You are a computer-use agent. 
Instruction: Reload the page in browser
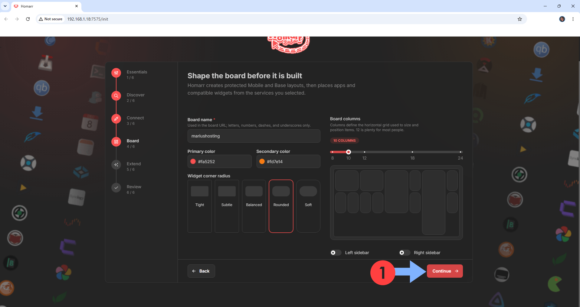pos(28,19)
